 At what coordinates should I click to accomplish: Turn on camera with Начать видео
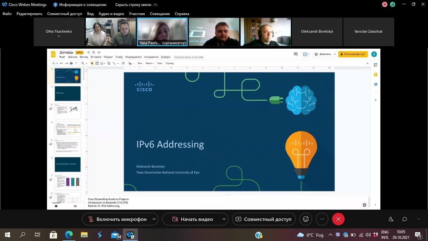(192, 219)
